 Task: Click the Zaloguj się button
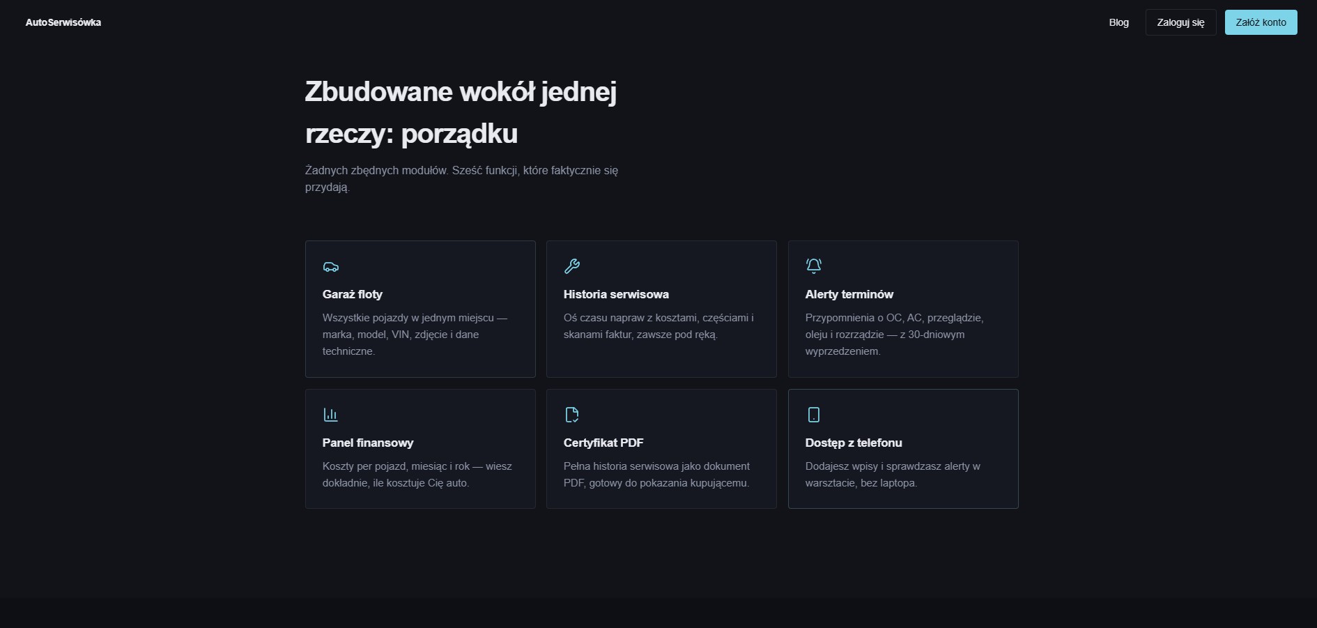pos(1181,22)
